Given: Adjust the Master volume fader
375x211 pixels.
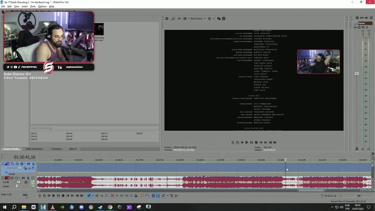Looking at the screenshot, I should pos(357,74).
